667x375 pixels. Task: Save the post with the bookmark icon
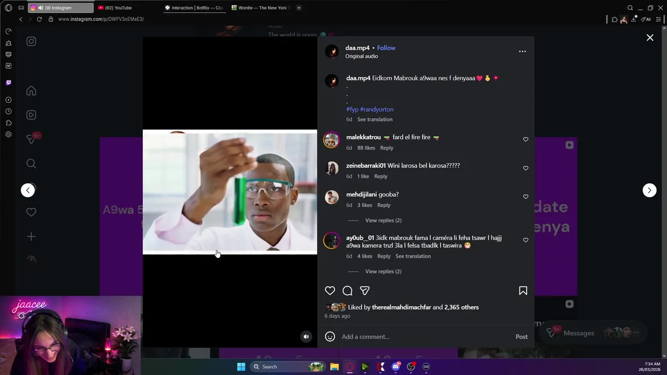[523, 291]
